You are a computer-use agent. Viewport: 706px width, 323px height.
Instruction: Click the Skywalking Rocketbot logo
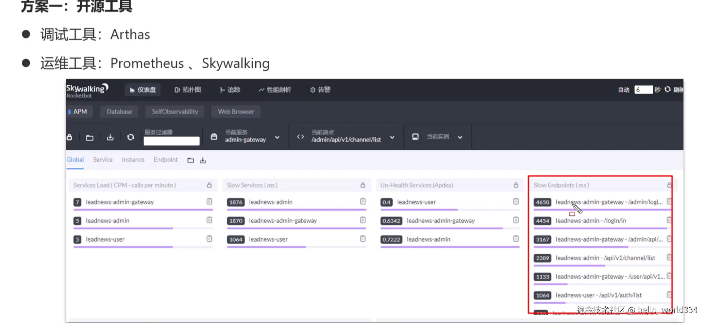tap(87, 91)
